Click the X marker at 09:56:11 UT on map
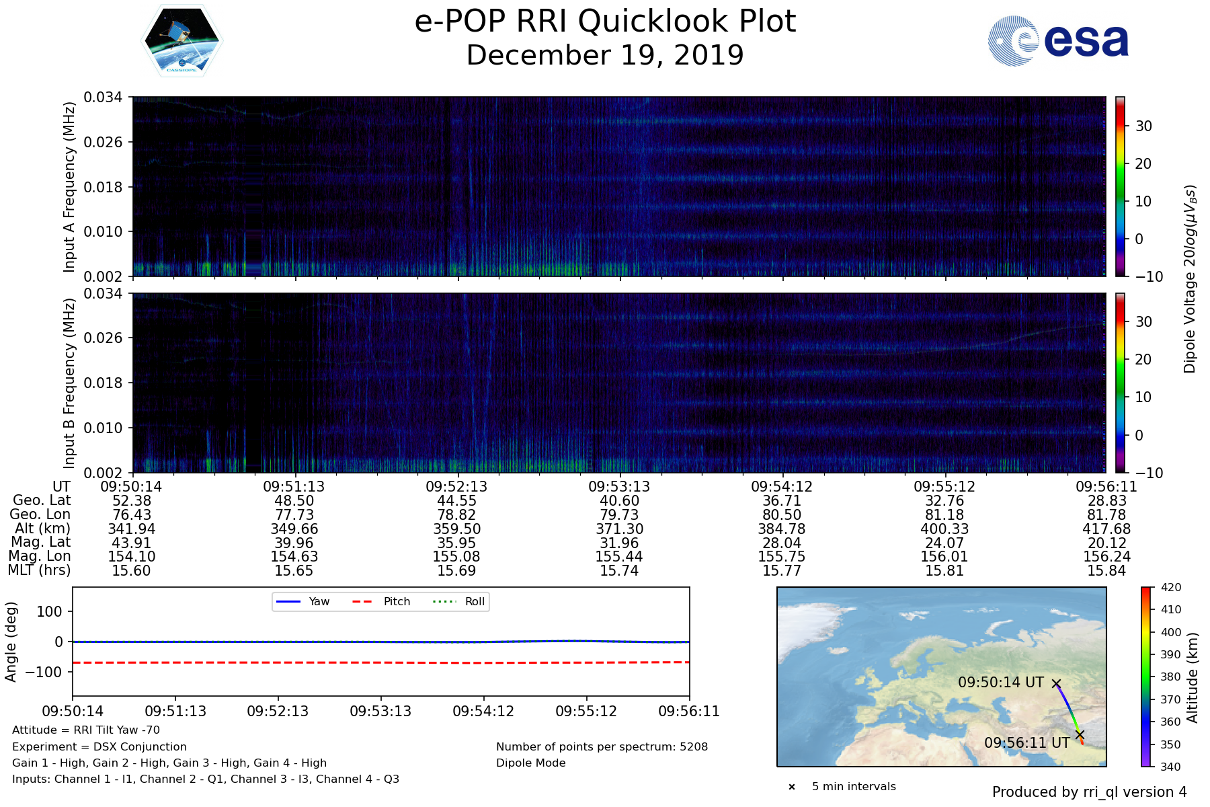Viewport: 1210px width, 807px height. pos(1080,734)
